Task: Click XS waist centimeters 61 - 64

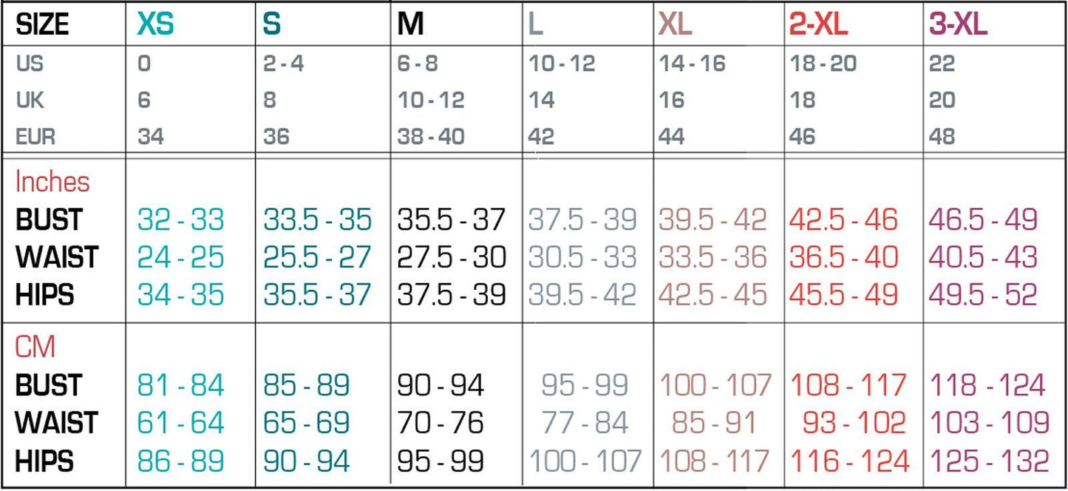Action: pos(180,423)
